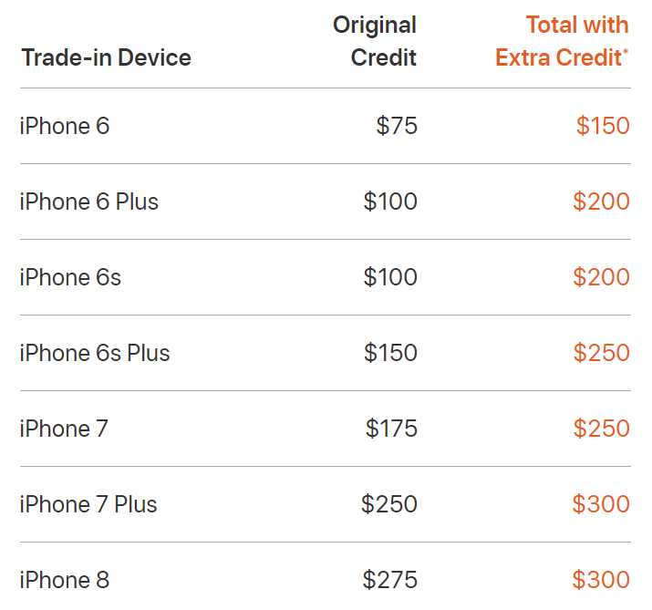Select the iPhone 6s row label
652x610 pixels.
70,277
